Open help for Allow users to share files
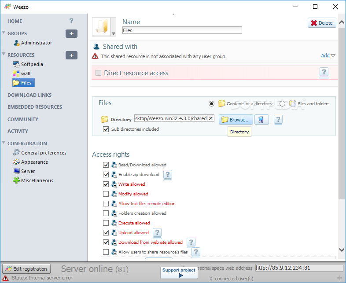Screen dimensions: 346x283 [196, 252]
